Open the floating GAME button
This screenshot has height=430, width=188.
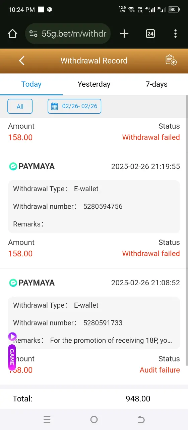12,357
